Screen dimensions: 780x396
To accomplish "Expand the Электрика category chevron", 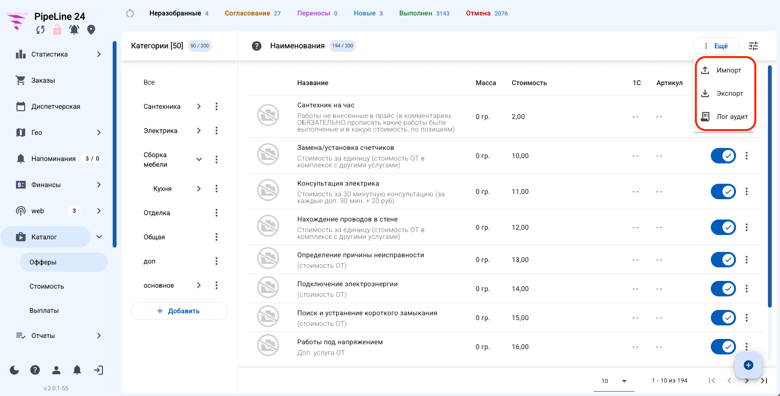I will [x=199, y=131].
